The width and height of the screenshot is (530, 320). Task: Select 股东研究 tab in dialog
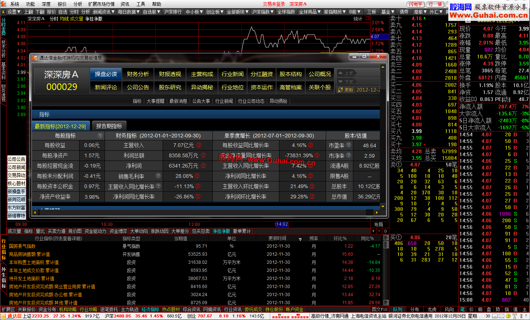click(x=170, y=87)
